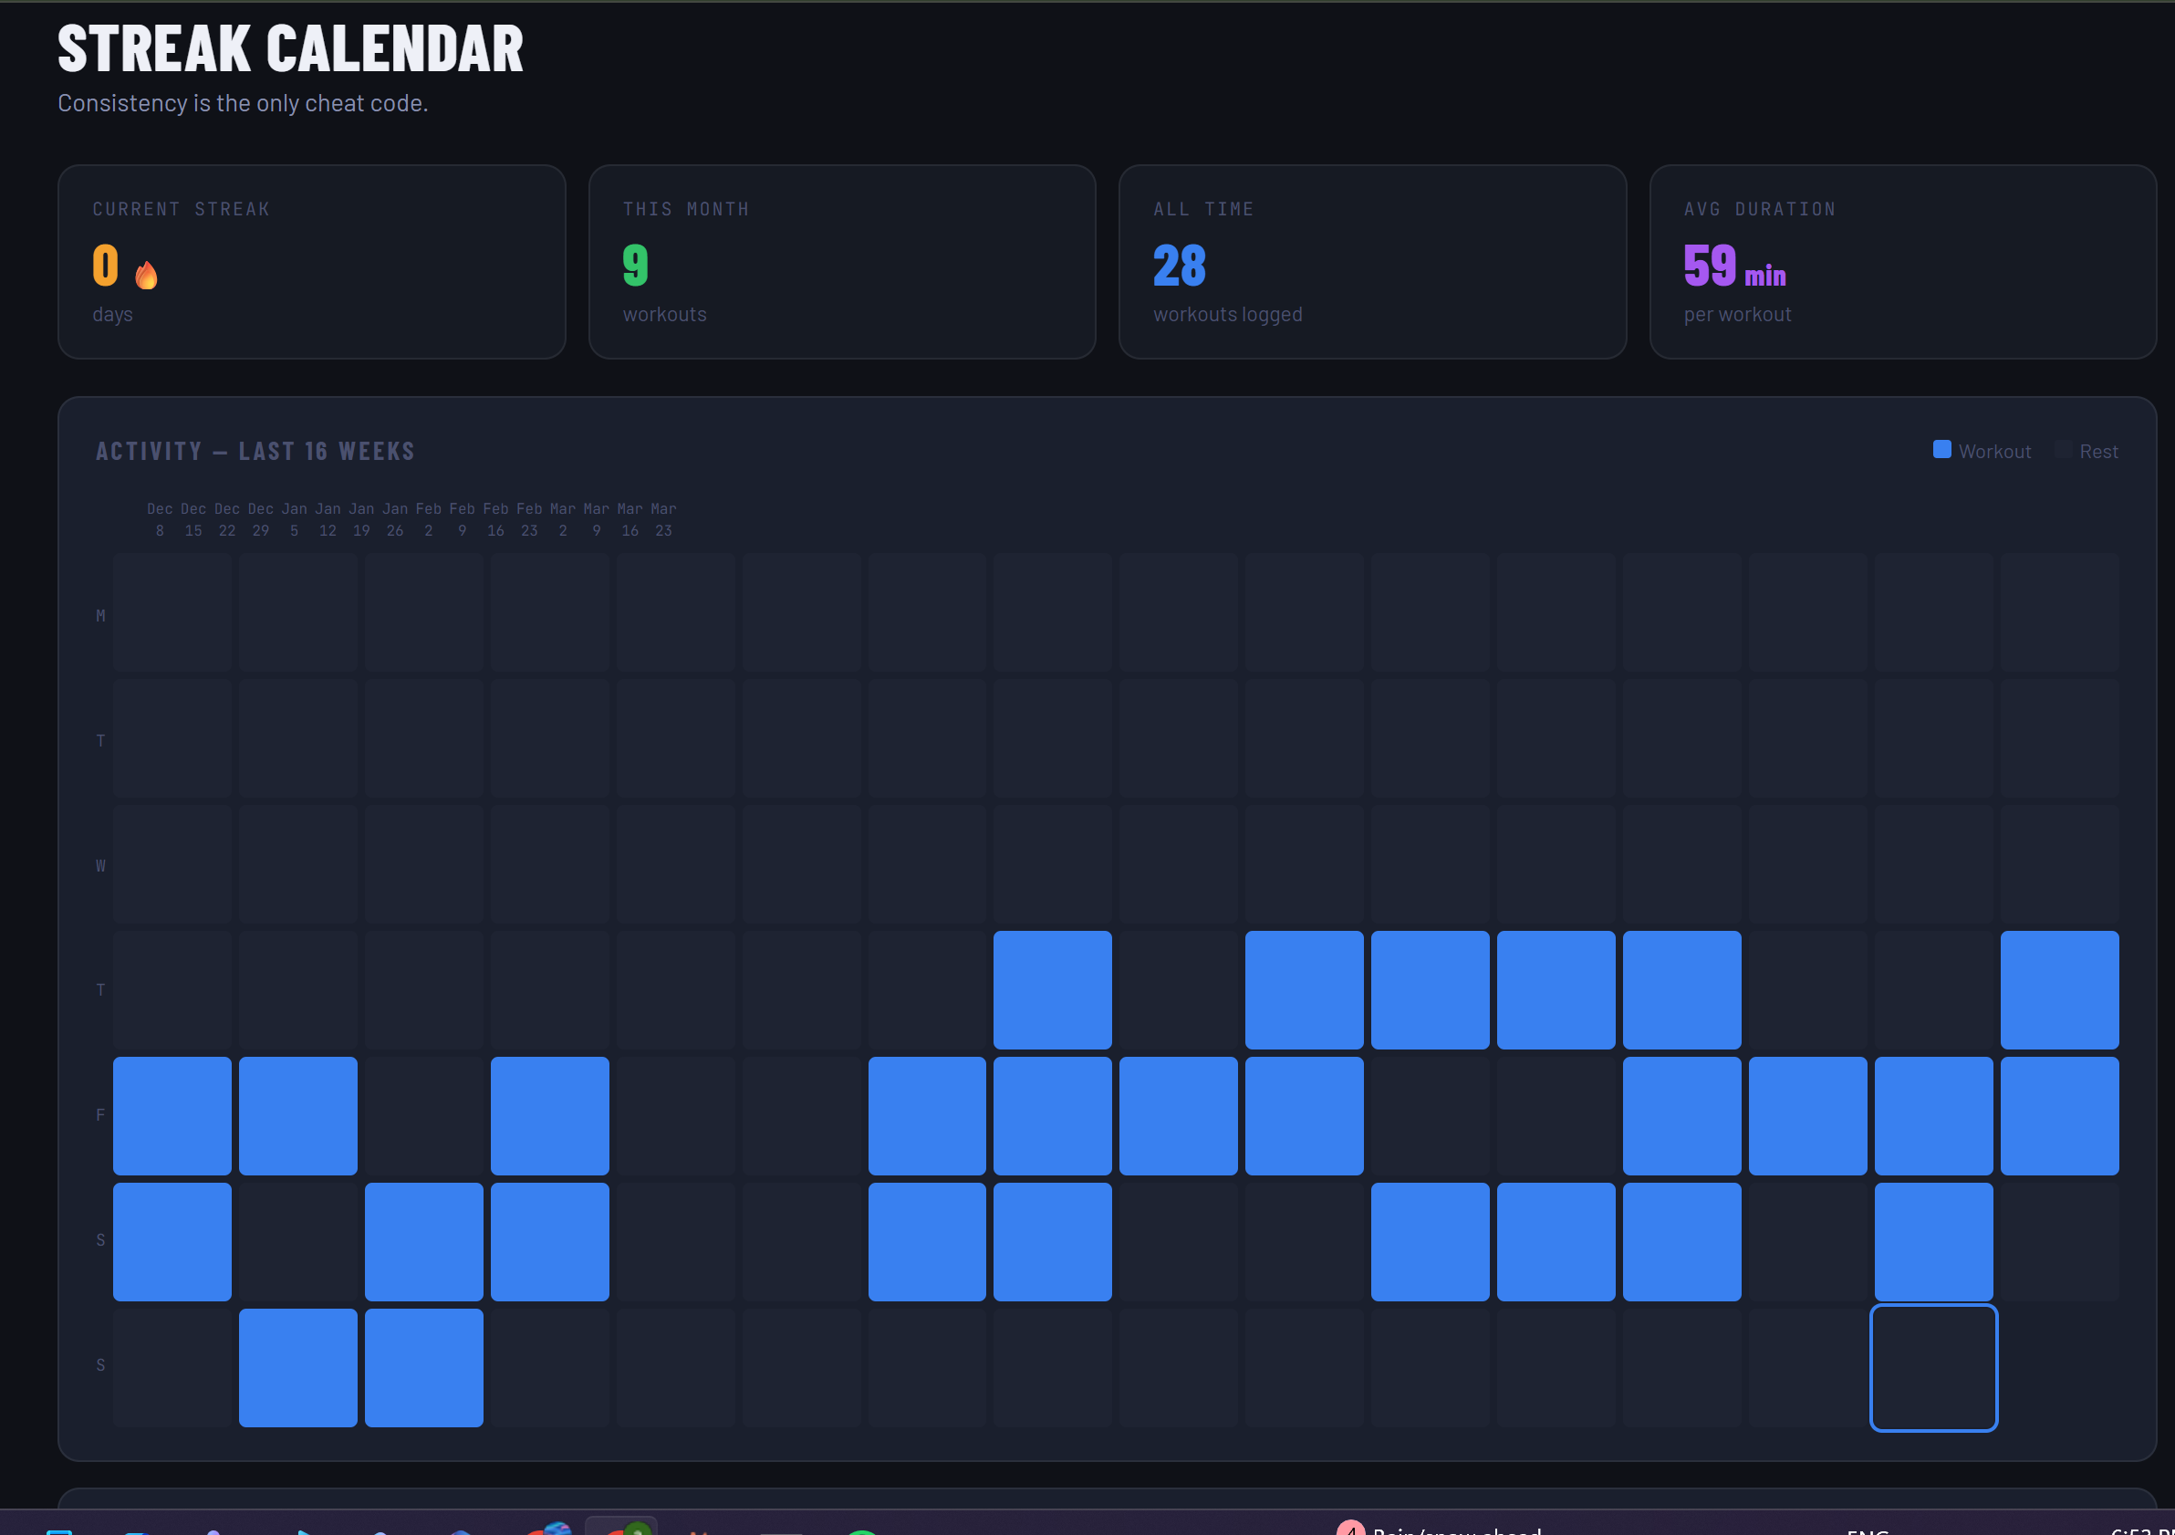
Task: Click the Mar 23 week label
Action: tap(663, 519)
